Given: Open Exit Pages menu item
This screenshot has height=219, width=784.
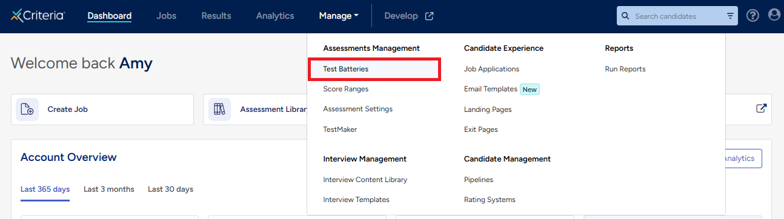Looking at the screenshot, I should (x=481, y=129).
